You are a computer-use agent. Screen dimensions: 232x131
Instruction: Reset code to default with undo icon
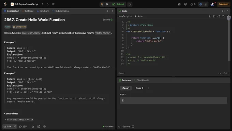pos(223,16)
